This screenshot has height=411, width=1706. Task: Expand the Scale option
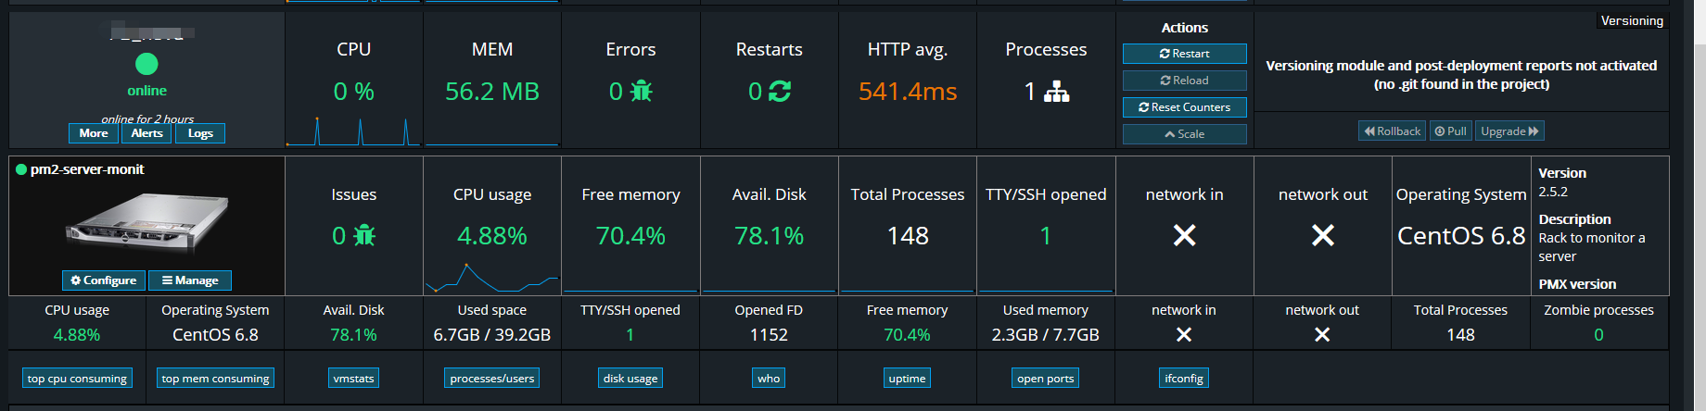tap(1184, 134)
